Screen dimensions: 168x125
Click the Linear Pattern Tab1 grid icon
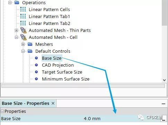23,16
